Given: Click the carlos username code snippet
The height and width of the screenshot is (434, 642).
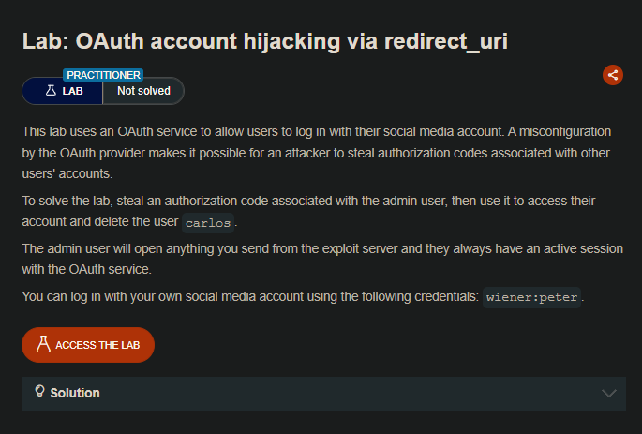Looking at the screenshot, I should click(207, 223).
